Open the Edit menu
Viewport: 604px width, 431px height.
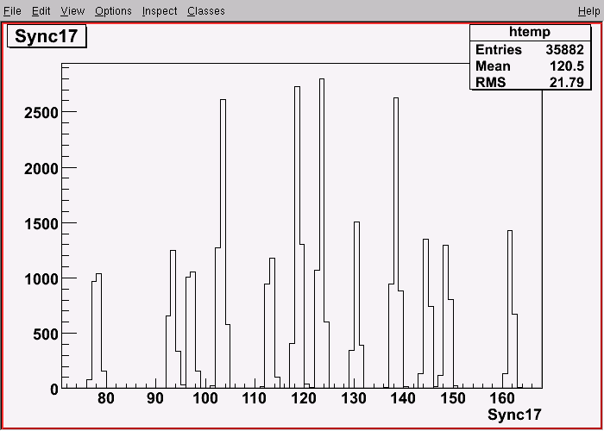pyautogui.click(x=41, y=11)
